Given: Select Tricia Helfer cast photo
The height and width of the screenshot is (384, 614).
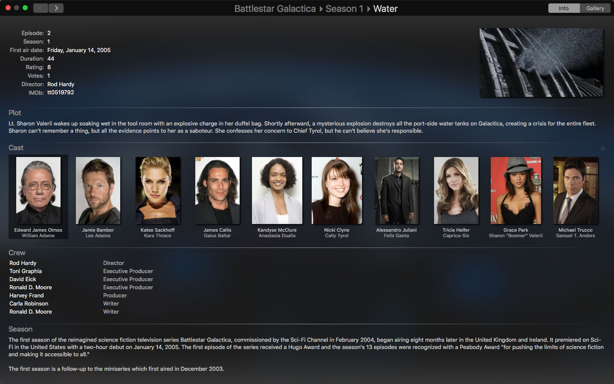Looking at the screenshot, I should pyautogui.click(x=456, y=190).
